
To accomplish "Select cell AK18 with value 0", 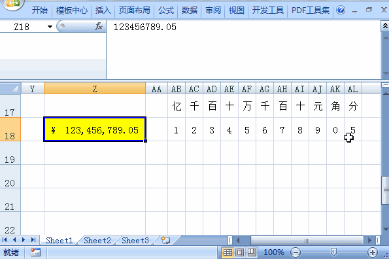I will pos(335,129).
